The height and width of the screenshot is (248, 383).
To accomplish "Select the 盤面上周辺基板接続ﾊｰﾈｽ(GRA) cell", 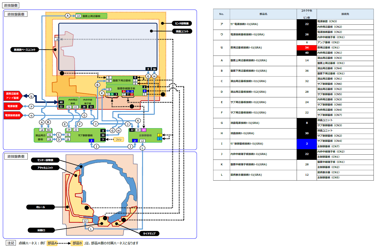I will (x=263, y=60).
